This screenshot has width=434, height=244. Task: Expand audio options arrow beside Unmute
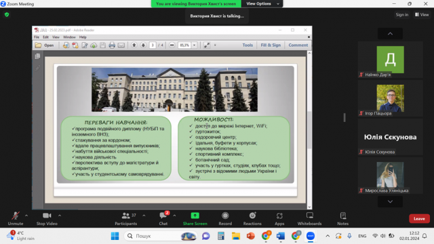26,216
